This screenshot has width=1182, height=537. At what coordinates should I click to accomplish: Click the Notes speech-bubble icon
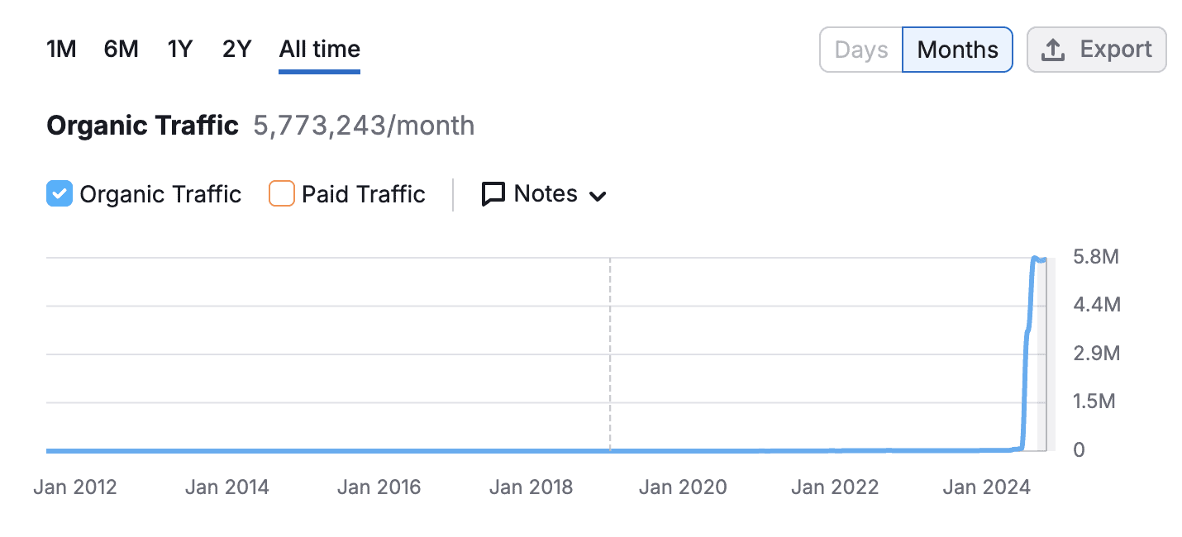[x=493, y=193]
